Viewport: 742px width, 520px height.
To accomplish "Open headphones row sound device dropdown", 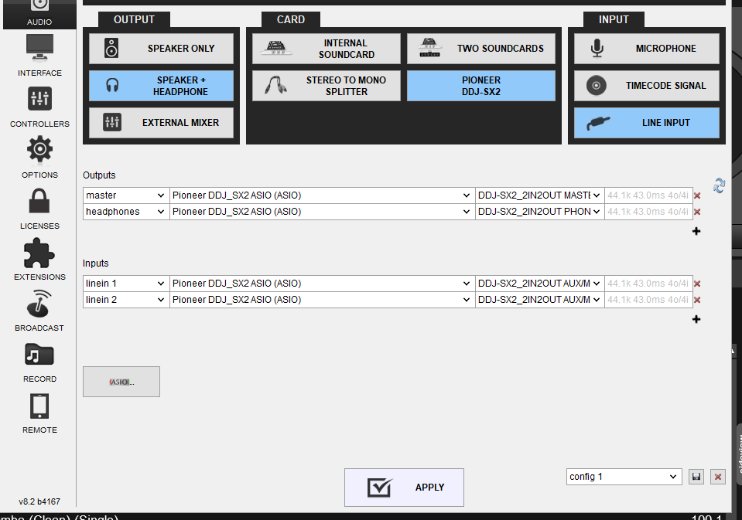I will (323, 211).
